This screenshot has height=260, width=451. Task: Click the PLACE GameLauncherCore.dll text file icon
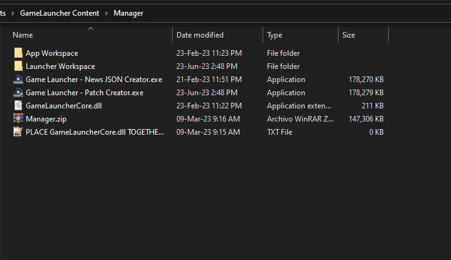(18, 132)
